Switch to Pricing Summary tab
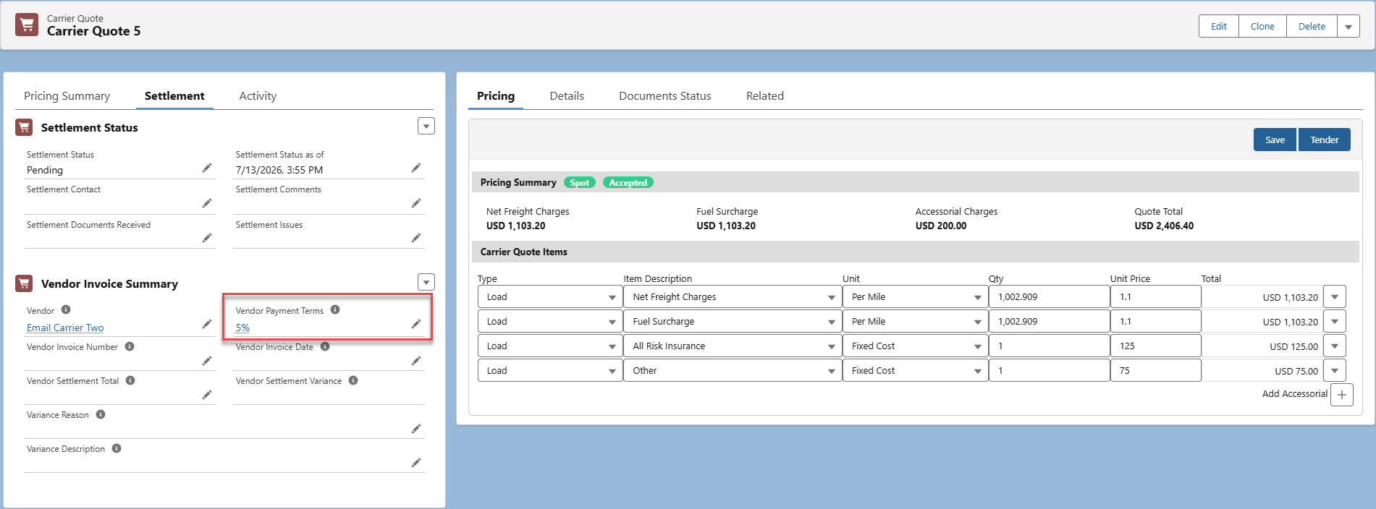1376x509 pixels. point(67,96)
